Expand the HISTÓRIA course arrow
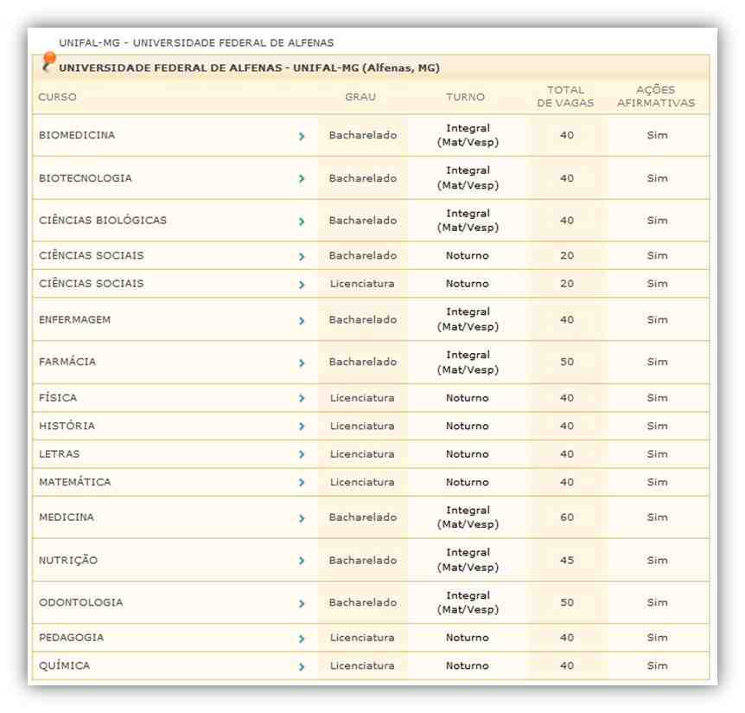Screen dimensions: 745x713 [302, 427]
